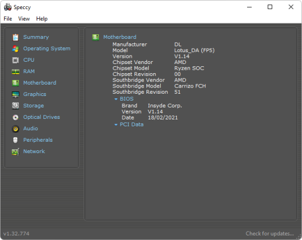Screen dimensions: 302x240
Task: Maximize the Speccy window
Action: click(270, 7)
